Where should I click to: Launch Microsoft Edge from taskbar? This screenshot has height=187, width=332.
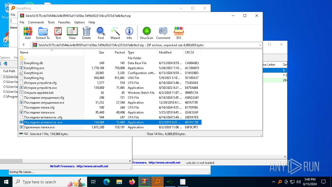(107, 182)
